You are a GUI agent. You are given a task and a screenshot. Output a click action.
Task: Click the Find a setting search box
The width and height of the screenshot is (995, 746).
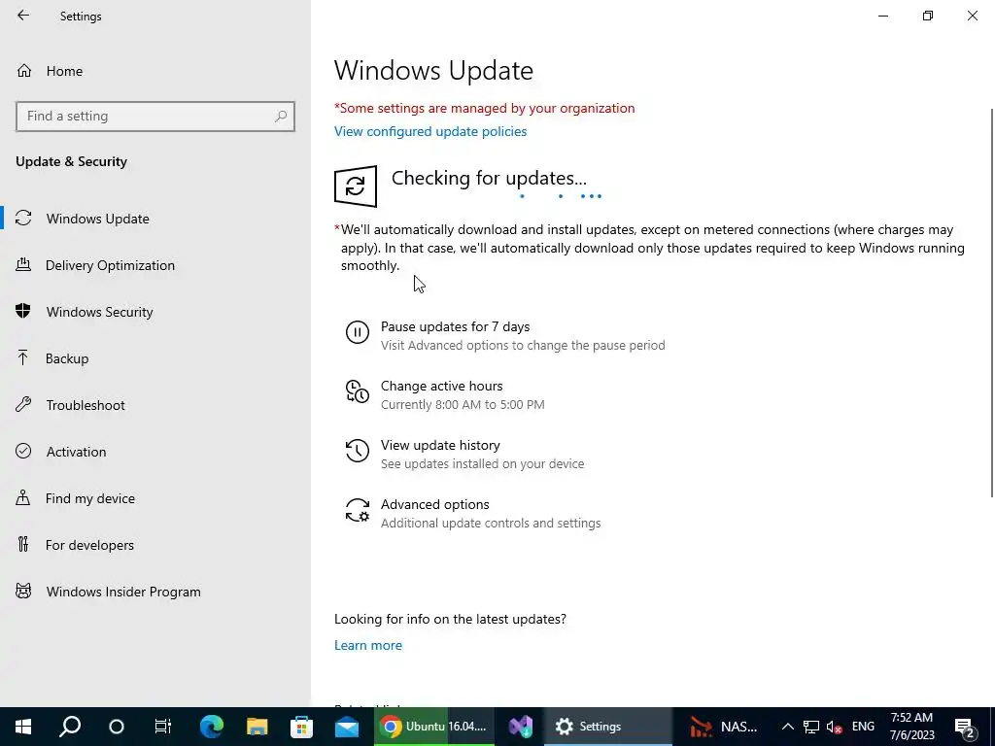pos(155,117)
